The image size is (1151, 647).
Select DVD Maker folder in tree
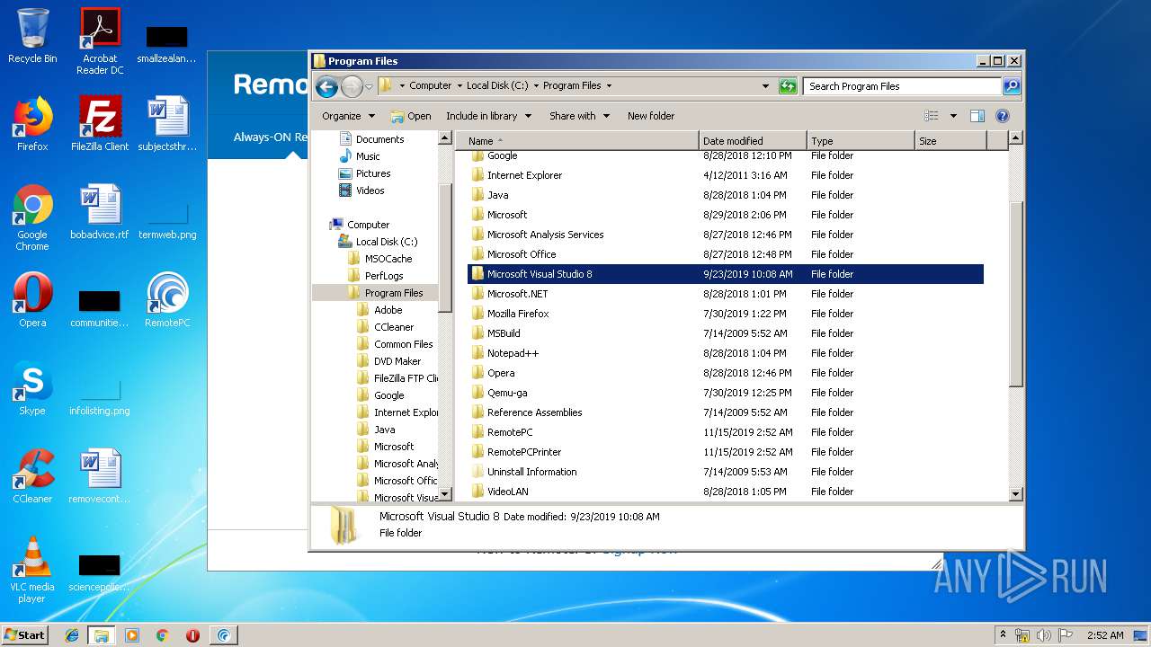point(388,361)
